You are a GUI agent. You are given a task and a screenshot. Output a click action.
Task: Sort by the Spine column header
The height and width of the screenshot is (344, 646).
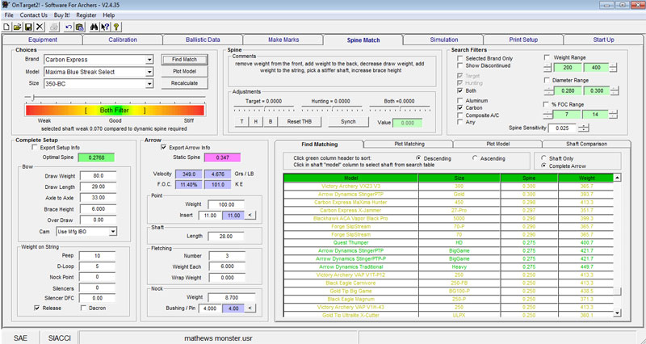[x=529, y=178]
